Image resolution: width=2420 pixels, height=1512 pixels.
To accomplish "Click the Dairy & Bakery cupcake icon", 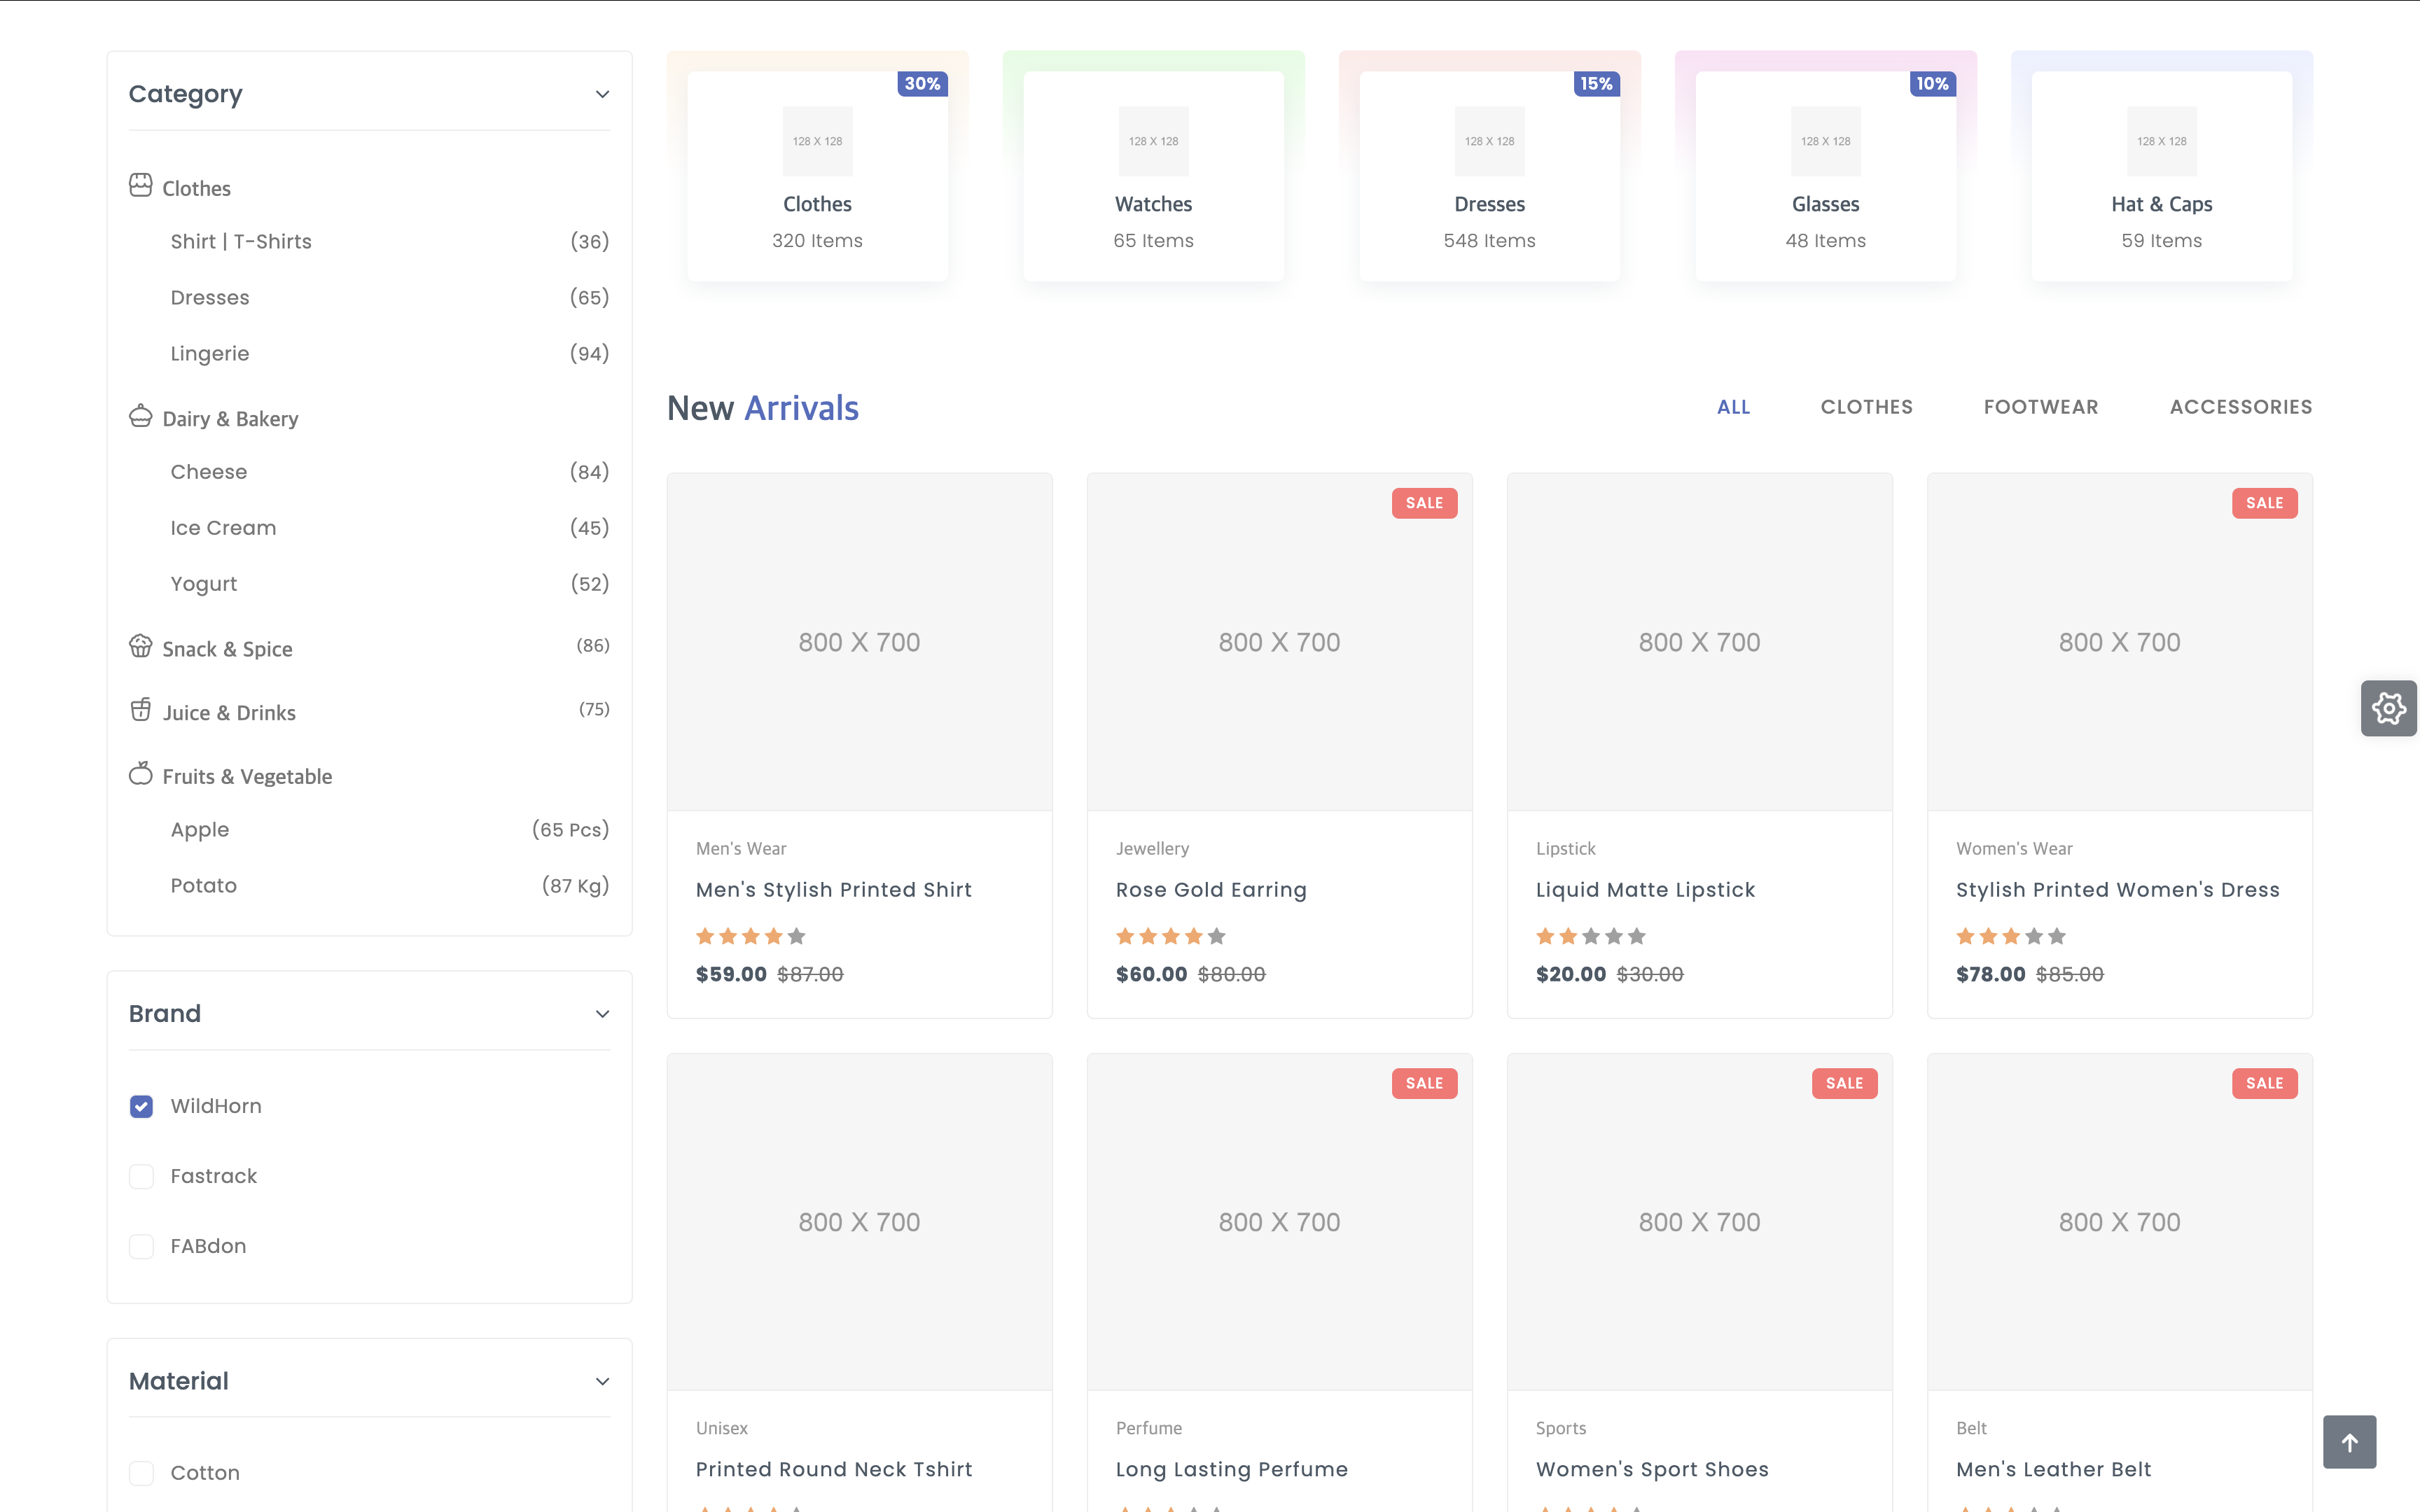I will [140, 416].
